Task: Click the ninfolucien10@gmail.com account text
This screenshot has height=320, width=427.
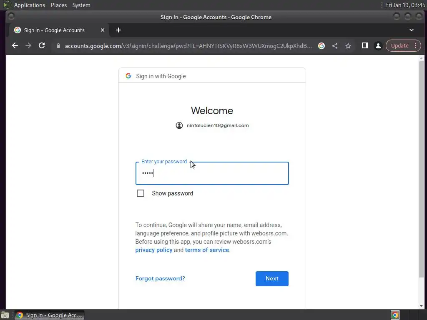Action: (218, 125)
